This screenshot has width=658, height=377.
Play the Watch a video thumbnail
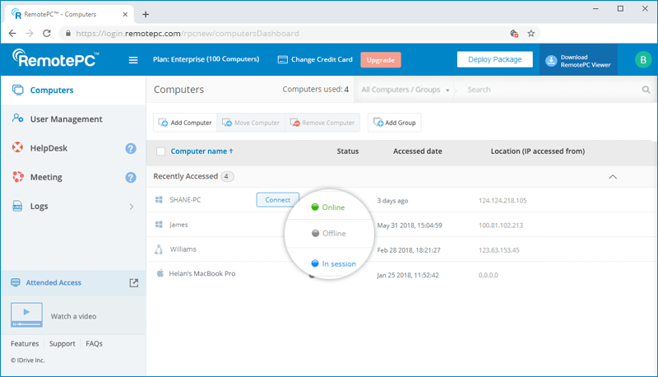(26, 315)
